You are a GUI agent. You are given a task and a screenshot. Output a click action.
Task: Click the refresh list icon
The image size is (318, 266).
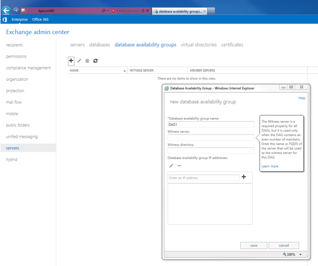click(95, 61)
